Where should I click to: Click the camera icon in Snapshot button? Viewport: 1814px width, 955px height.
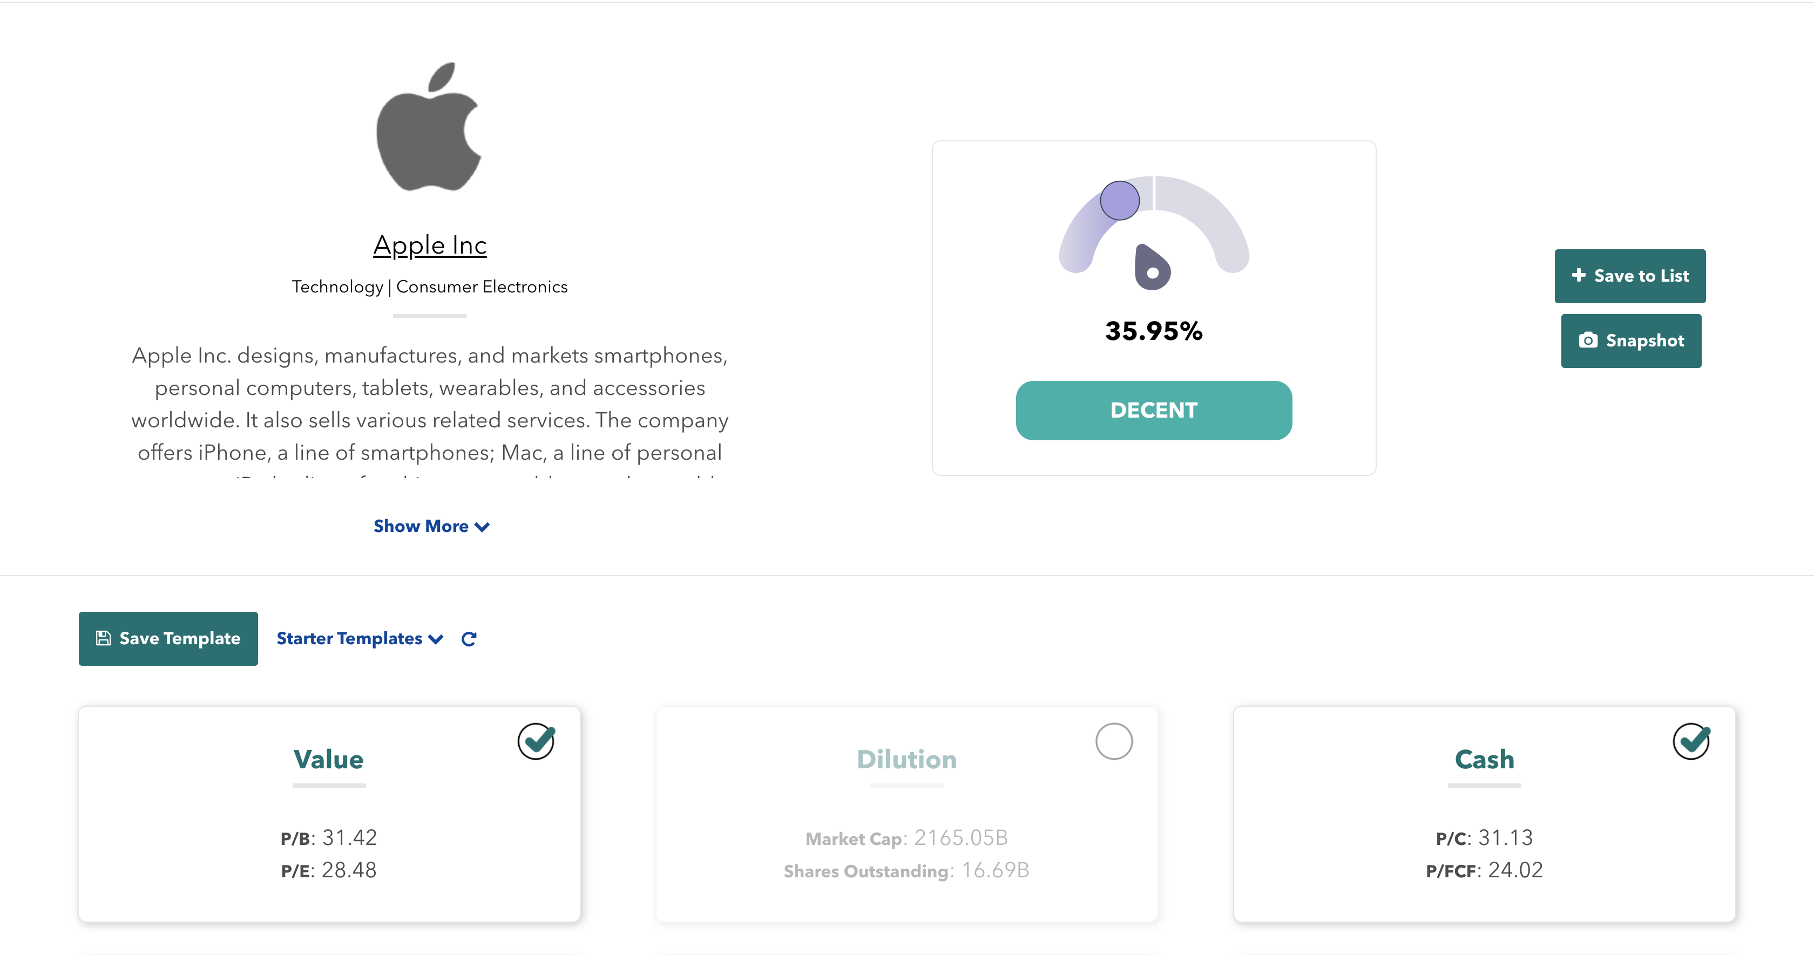[1588, 340]
